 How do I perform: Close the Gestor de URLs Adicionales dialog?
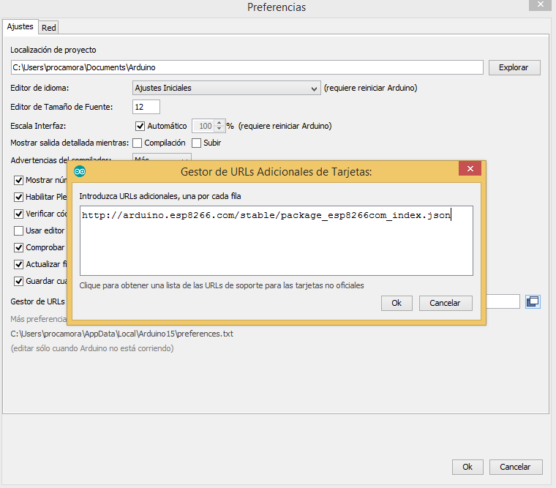(470, 169)
